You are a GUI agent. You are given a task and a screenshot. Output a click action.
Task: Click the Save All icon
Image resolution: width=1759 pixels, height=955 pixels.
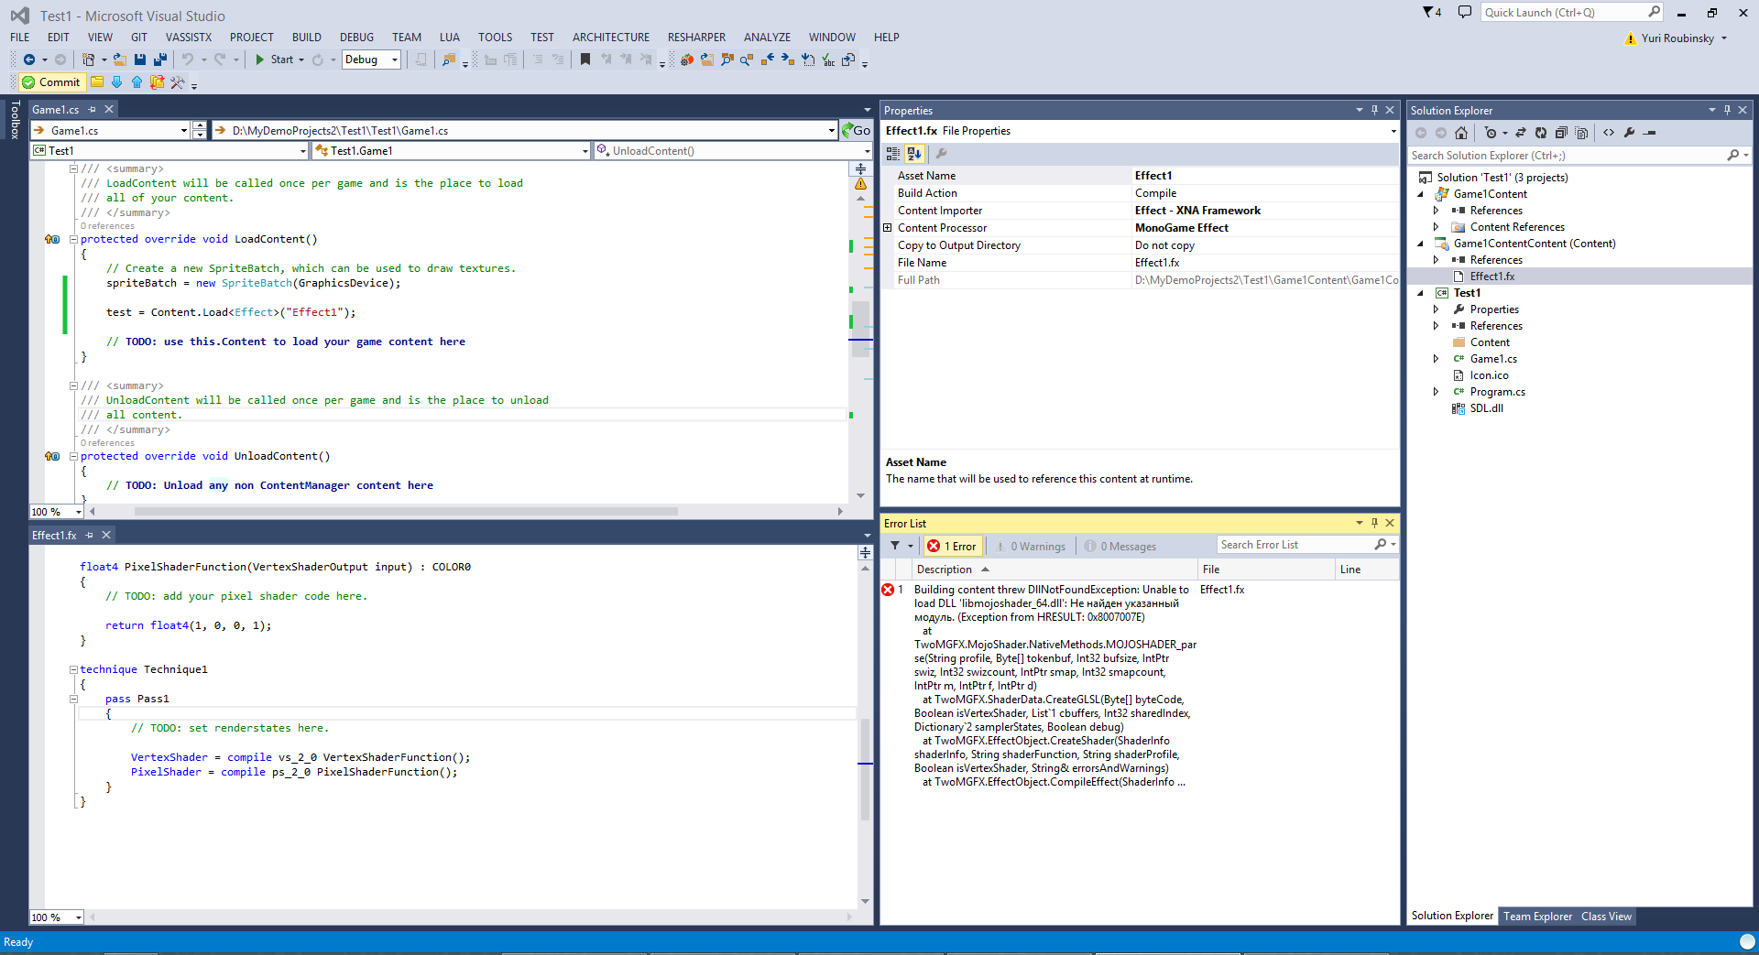pos(160,60)
